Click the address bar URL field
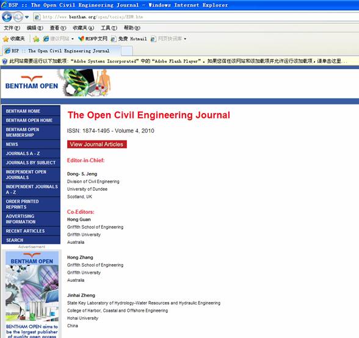The width and height of the screenshot is (359, 338). point(196,17)
